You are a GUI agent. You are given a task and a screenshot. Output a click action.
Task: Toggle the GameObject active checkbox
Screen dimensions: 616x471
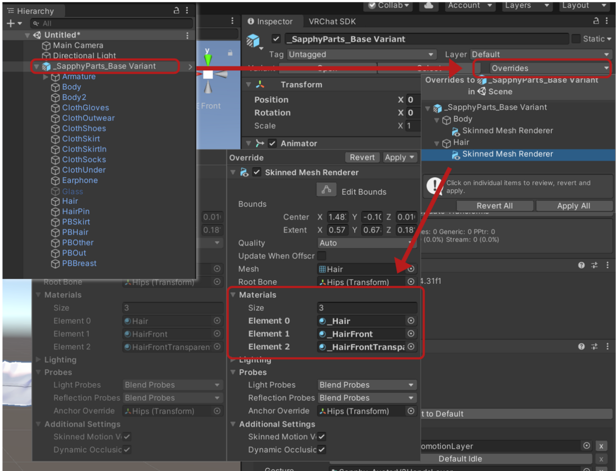[x=276, y=39]
